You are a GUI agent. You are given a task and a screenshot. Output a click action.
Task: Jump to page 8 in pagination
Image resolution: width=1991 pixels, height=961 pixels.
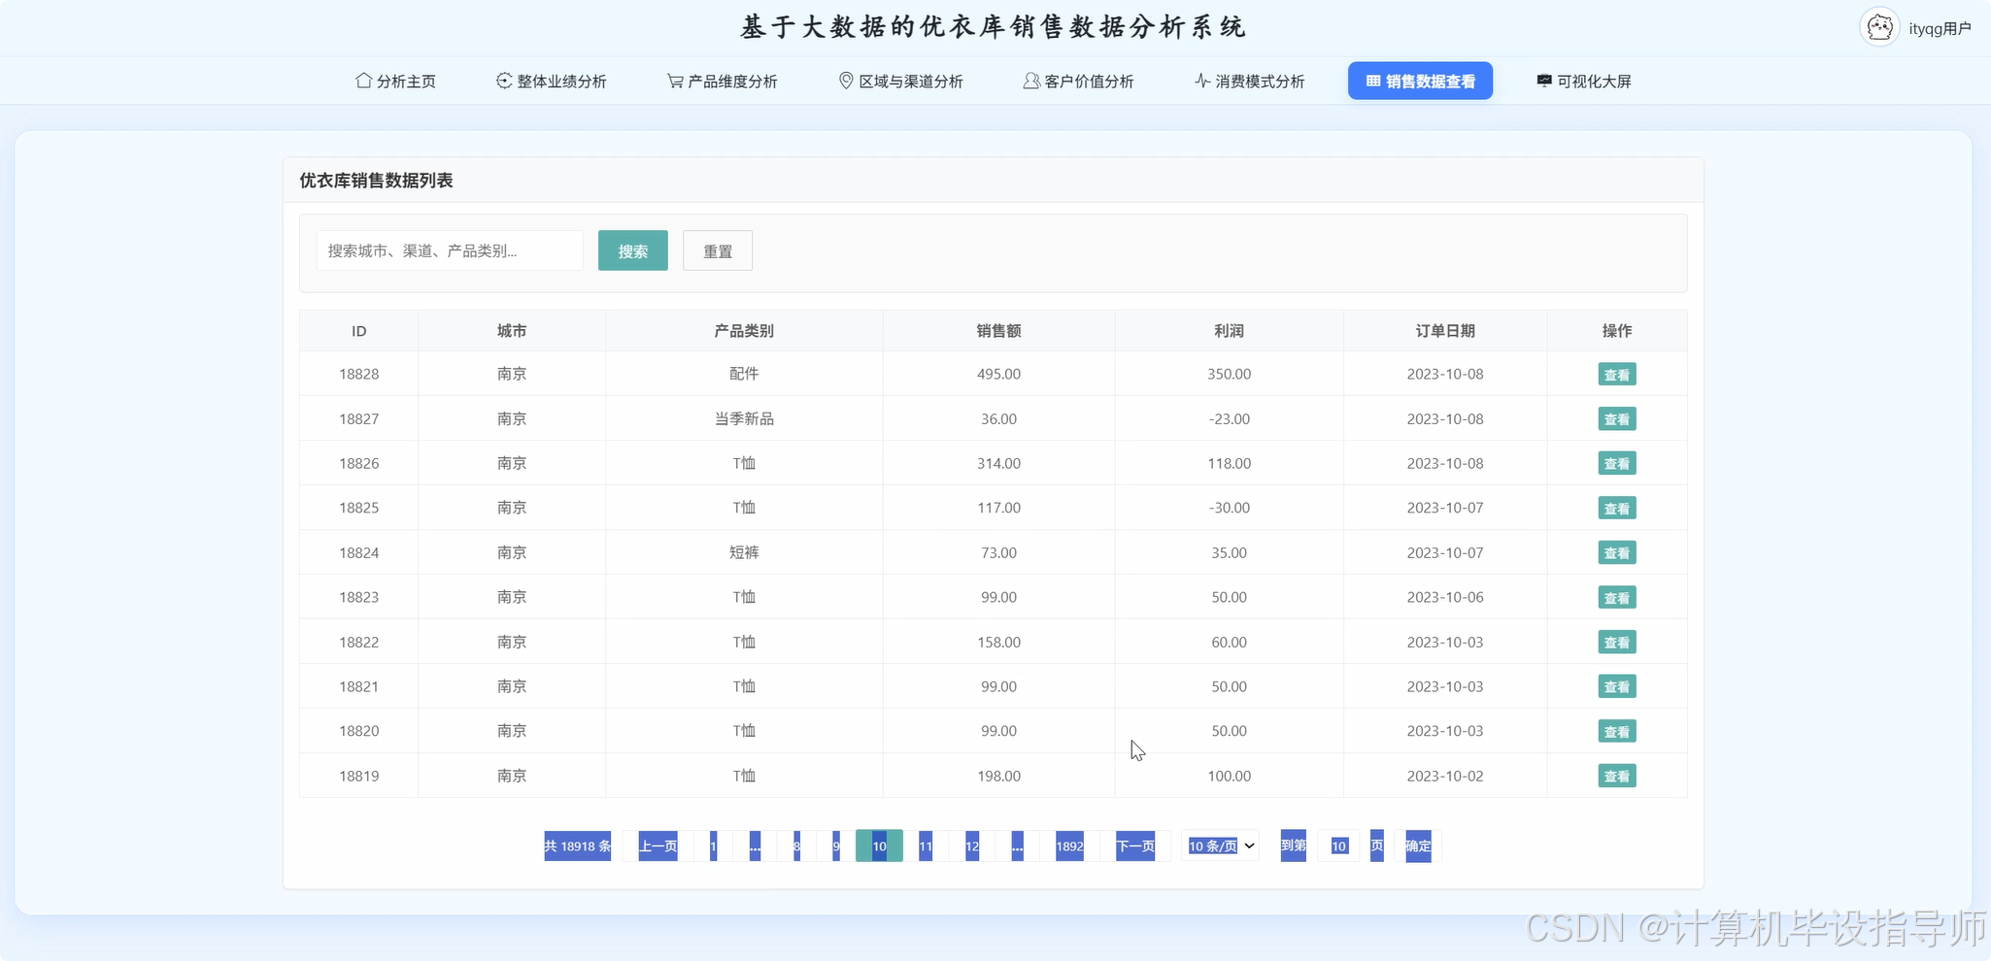coord(796,846)
